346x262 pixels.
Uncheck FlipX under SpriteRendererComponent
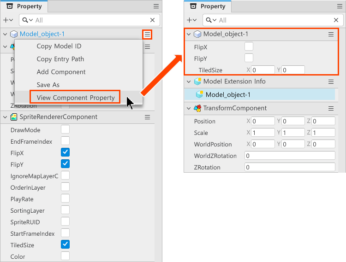pyautogui.click(x=66, y=152)
